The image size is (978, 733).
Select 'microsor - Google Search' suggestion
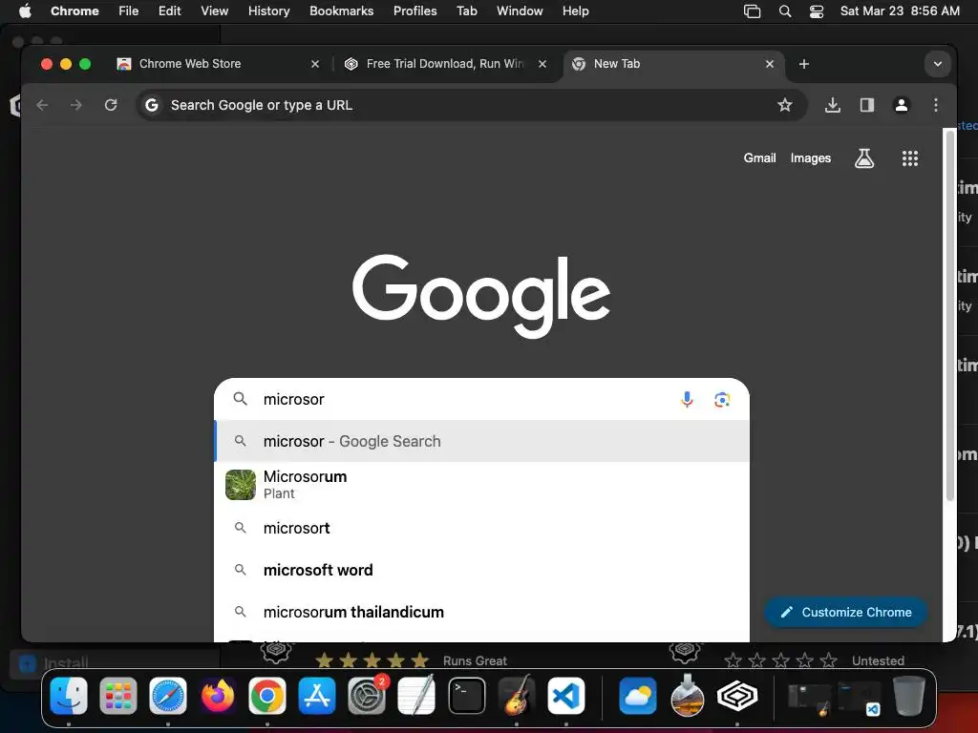click(481, 441)
